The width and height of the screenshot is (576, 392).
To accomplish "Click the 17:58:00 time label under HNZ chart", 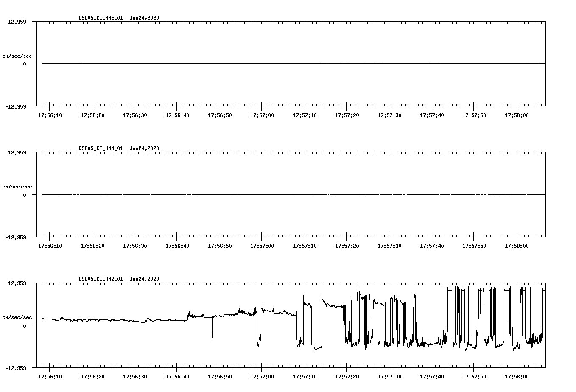I will pyautogui.click(x=517, y=376).
